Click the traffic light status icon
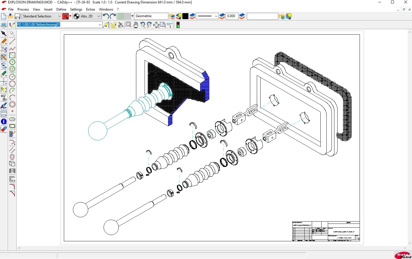The height and width of the screenshot is (259, 412). coord(178,25)
